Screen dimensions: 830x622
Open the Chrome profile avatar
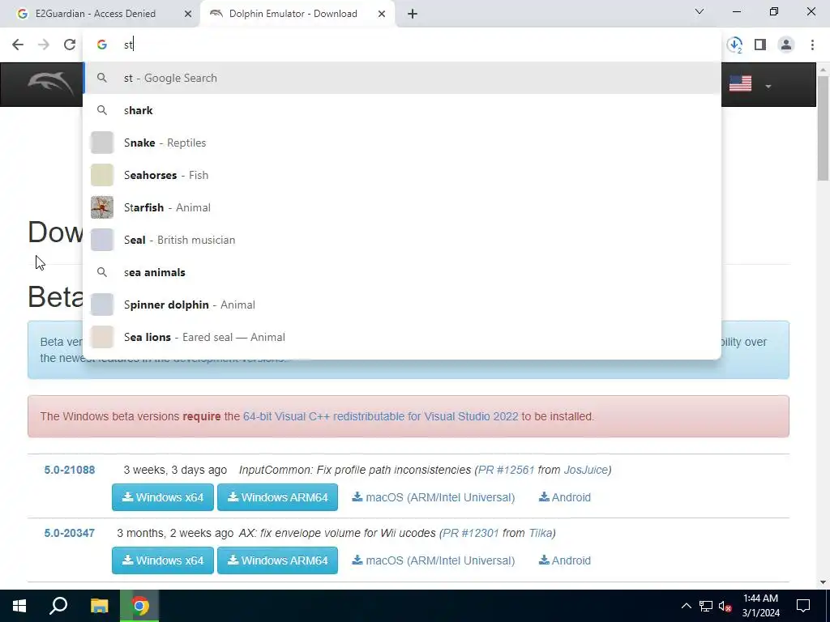point(786,45)
